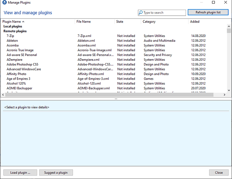Screen dimensions: 232x179
Task: Click Security and Privacy category cell
Action: [x=158, y=55]
